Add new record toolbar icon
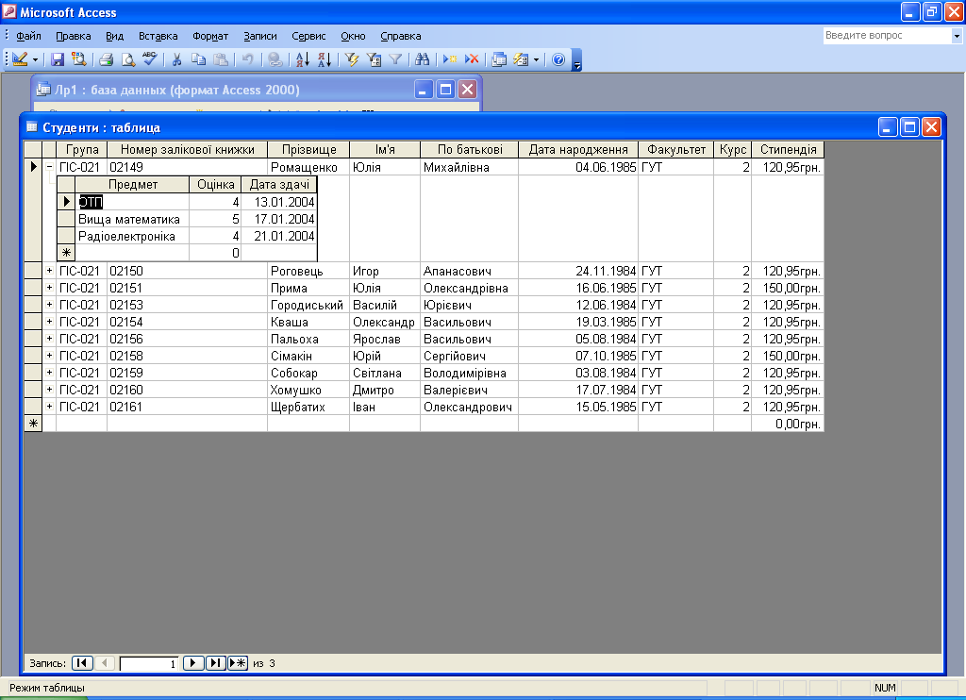 pyautogui.click(x=450, y=59)
